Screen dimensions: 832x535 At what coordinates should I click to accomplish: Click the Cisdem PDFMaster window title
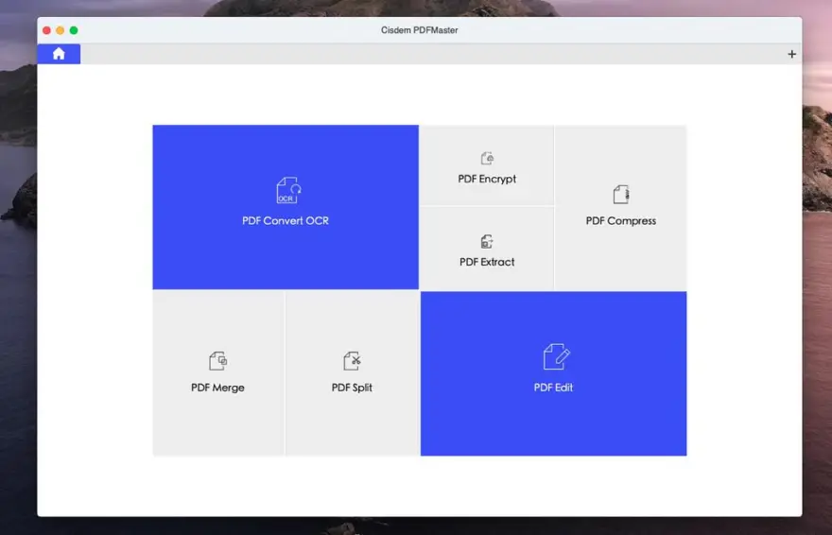click(x=419, y=30)
